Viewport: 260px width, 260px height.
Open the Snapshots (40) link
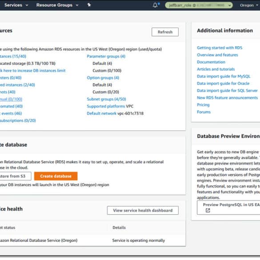8,92
